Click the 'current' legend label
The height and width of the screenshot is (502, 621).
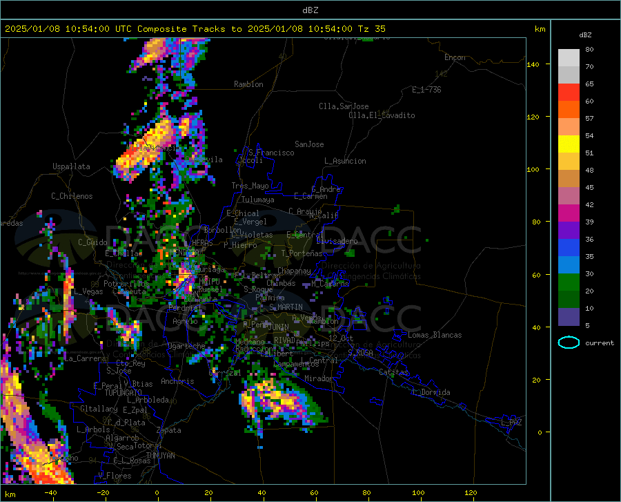point(600,342)
